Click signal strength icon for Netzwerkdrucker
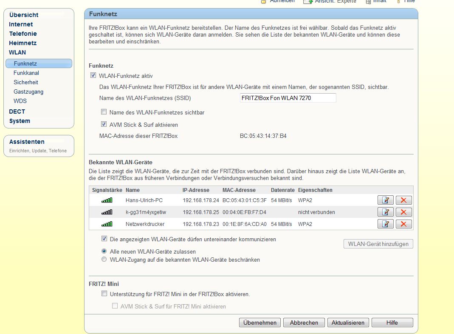 pos(107,224)
